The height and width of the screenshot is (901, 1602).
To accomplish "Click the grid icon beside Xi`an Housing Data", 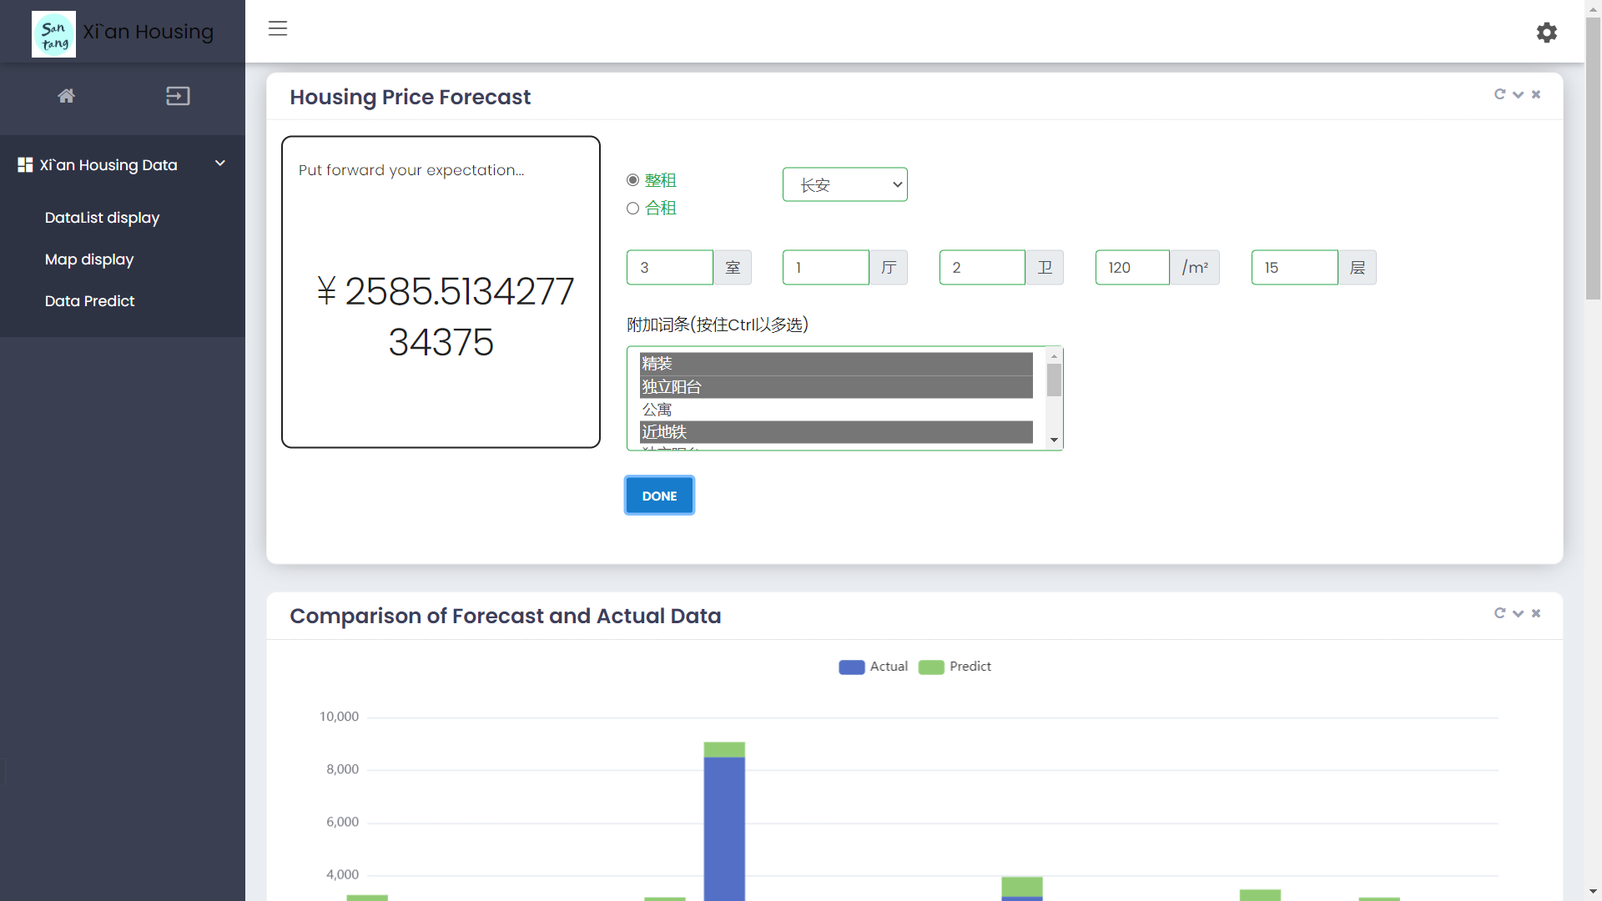I will 25,165.
